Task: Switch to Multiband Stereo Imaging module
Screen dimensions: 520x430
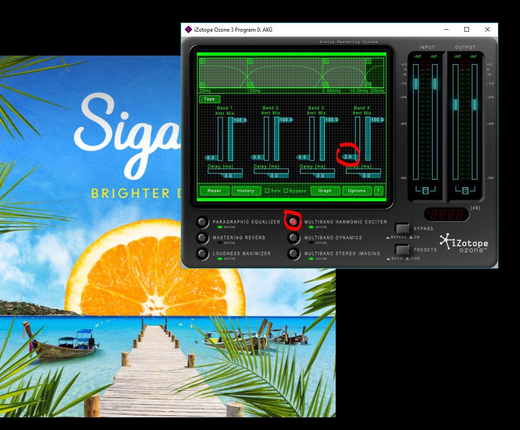Action: [x=294, y=254]
